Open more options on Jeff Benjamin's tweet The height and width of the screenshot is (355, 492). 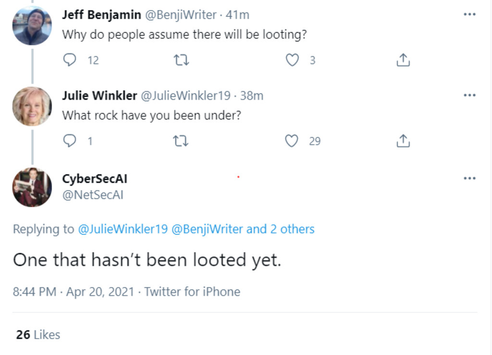click(469, 14)
